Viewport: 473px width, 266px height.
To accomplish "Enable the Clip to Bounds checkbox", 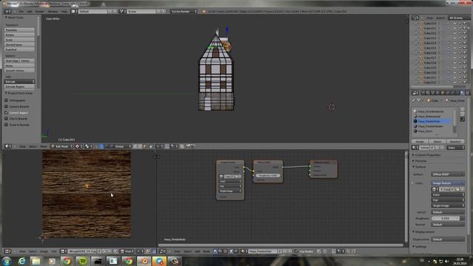I will pyautogui.click(x=7, y=118).
